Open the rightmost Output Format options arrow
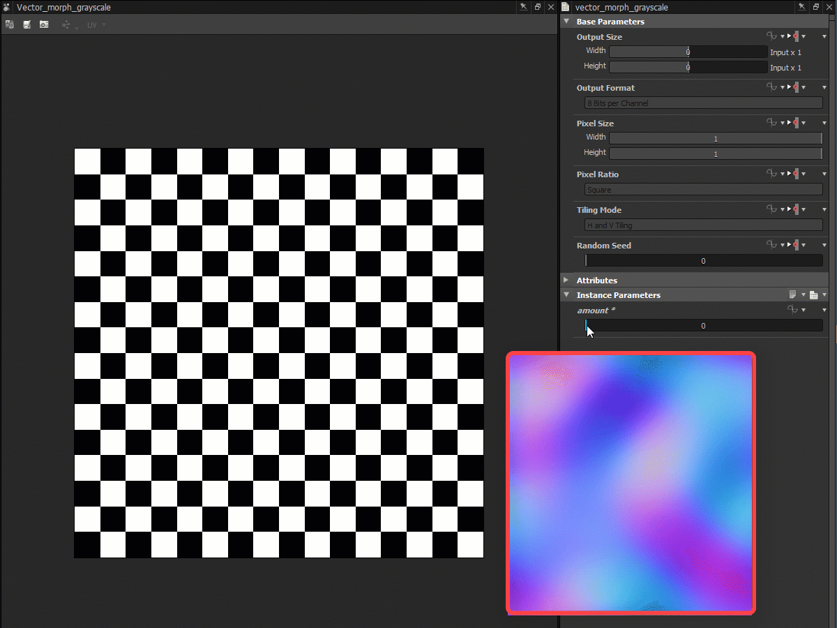This screenshot has width=837, height=628. (x=824, y=87)
